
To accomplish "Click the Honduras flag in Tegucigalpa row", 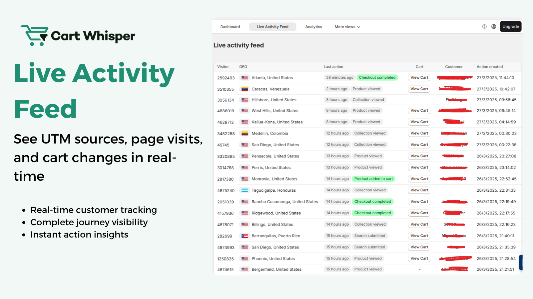I will coord(245,190).
